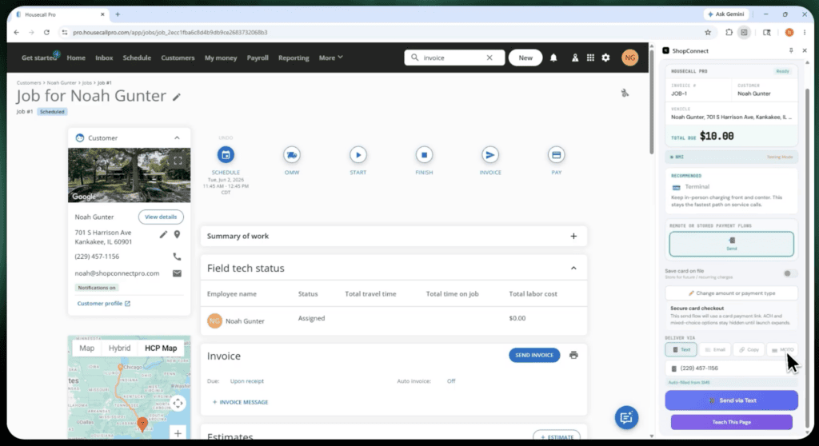Email customer using envelope icon
Viewport: 819px width, 446px height.
(x=177, y=273)
